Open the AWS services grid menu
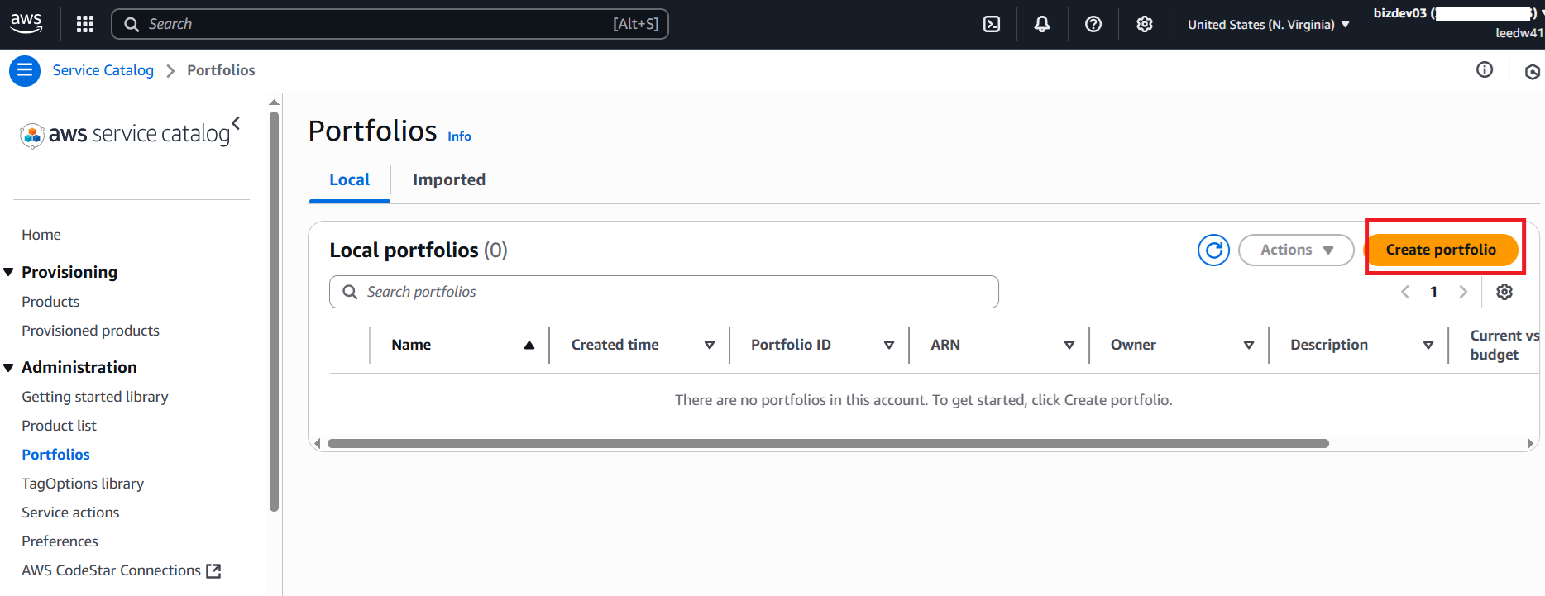The width and height of the screenshot is (1545, 596). tap(84, 24)
